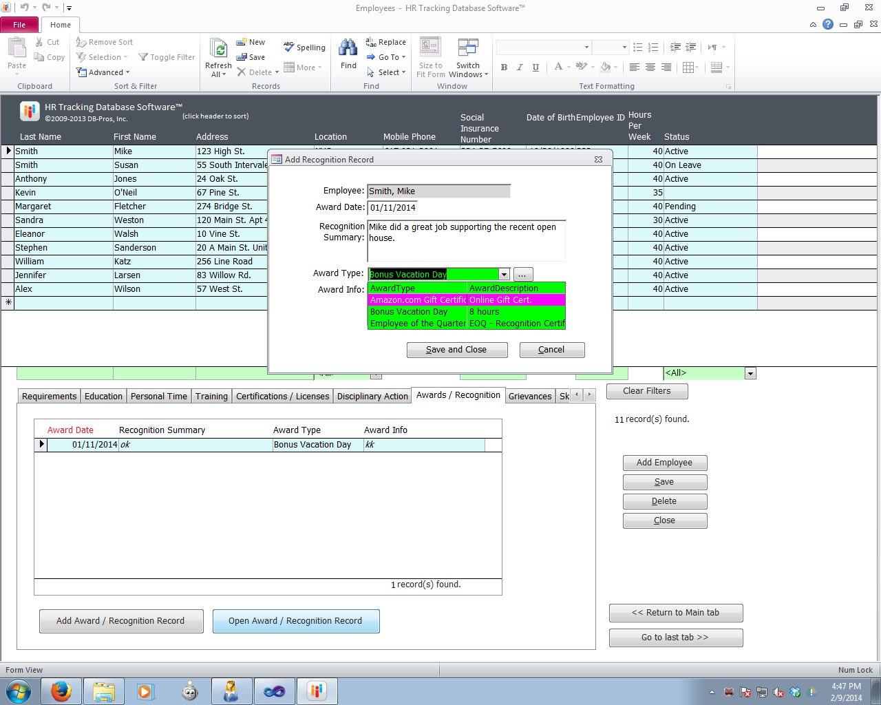This screenshot has height=705, width=881.
Task: Click the Refresh All icon
Action: pyautogui.click(x=218, y=49)
